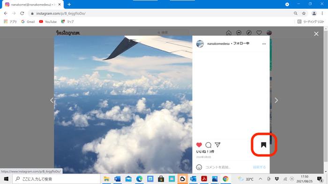Open the いいね！3件 likes list
This screenshot has height=184, width=328.
click(x=205, y=152)
